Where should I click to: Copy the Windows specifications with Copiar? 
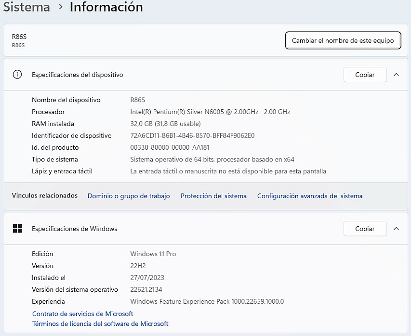[365, 229]
